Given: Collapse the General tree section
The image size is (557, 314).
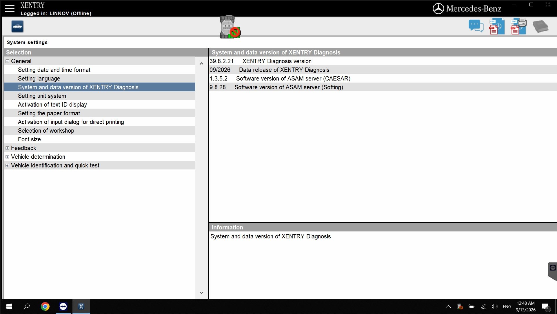Looking at the screenshot, I should tap(7, 61).
